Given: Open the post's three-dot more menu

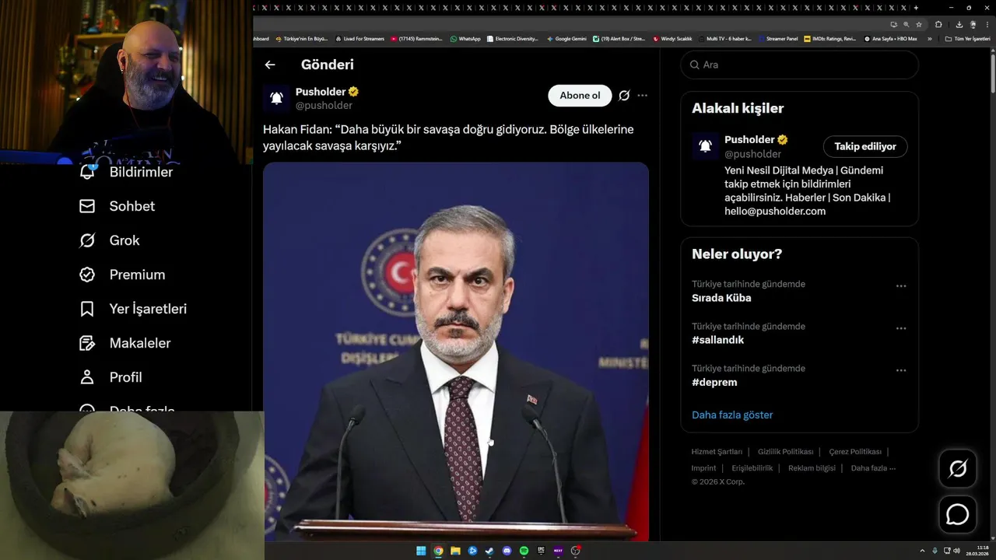Looking at the screenshot, I should pos(643,96).
